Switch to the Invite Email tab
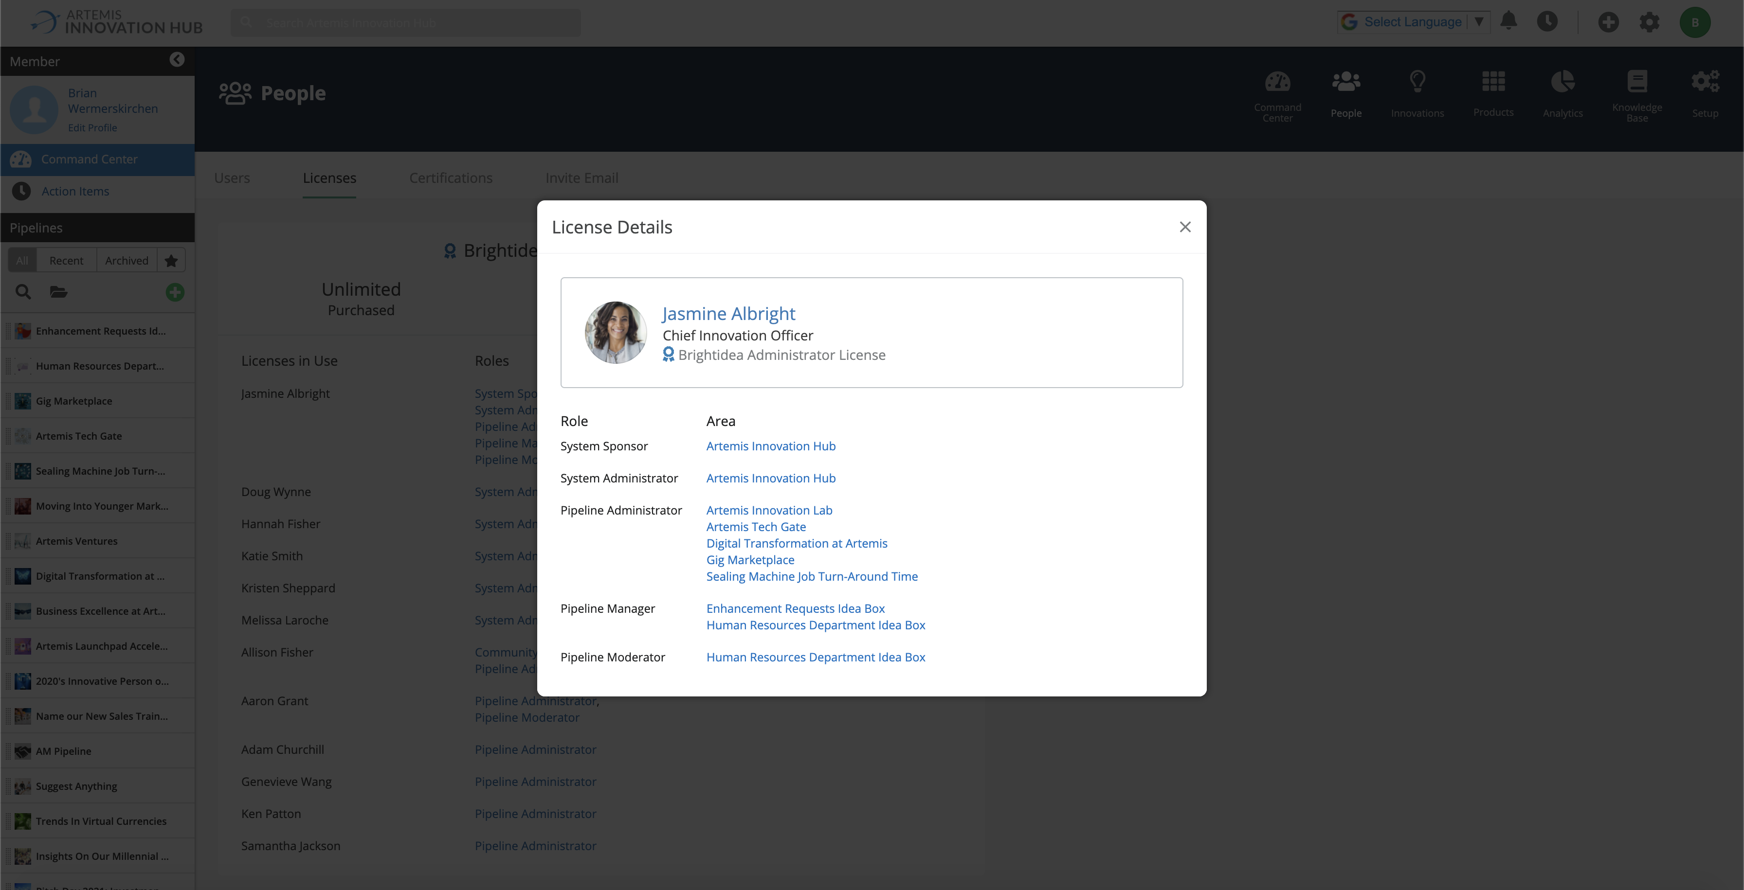 581,178
